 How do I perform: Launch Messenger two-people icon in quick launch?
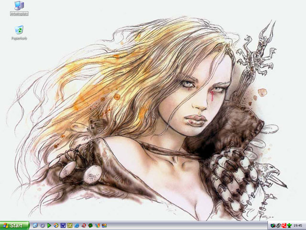pos(104,226)
